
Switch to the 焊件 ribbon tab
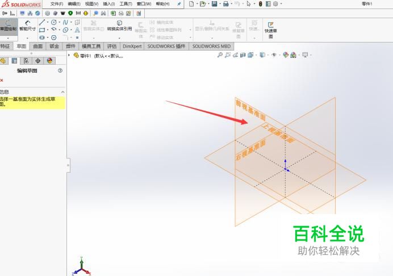coord(70,47)
